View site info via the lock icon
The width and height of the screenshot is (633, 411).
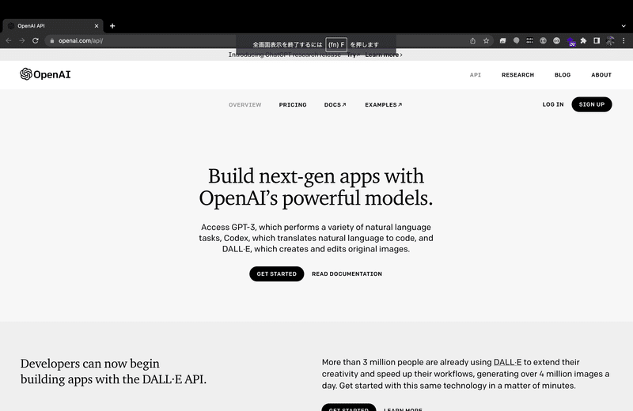click(51, 41)
